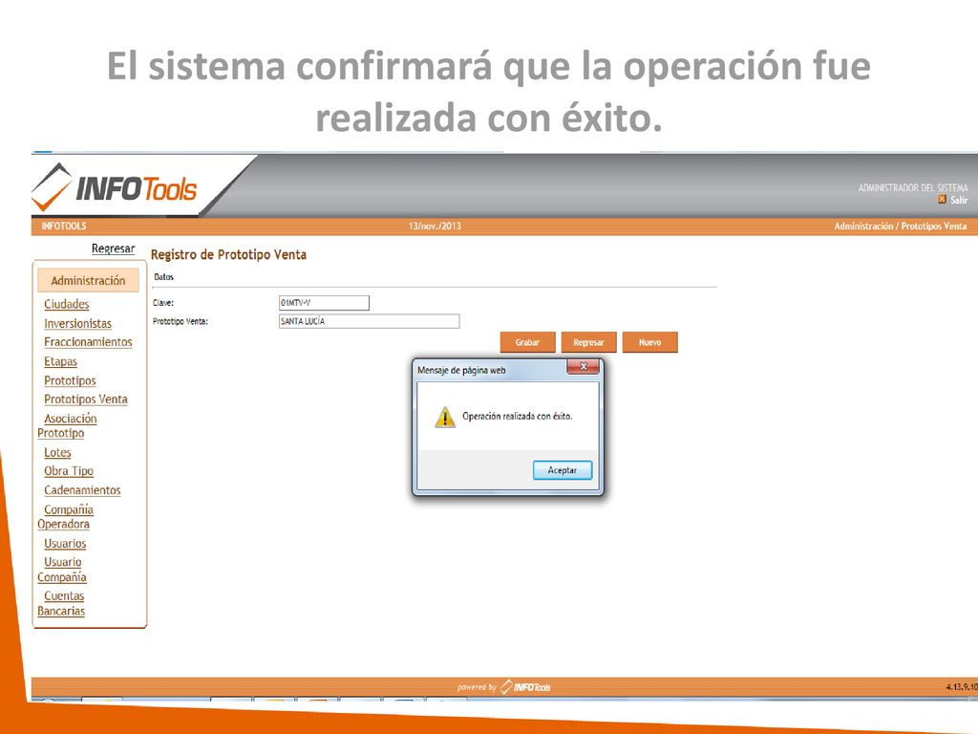978x734 pixels.
Task: Click the Salir X icon
Action: pyautogui.click(x=942, y=200)
